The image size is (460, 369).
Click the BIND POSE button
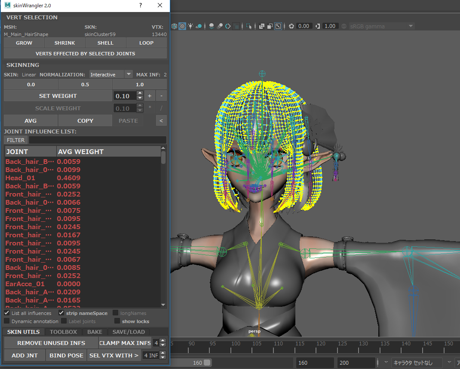tap(66, 355)
